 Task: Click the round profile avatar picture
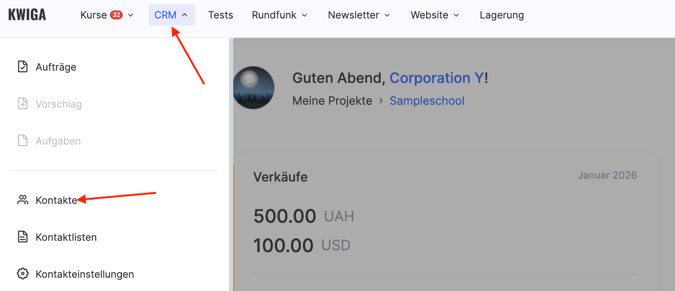pyautogui.click(x=254, y=88)
